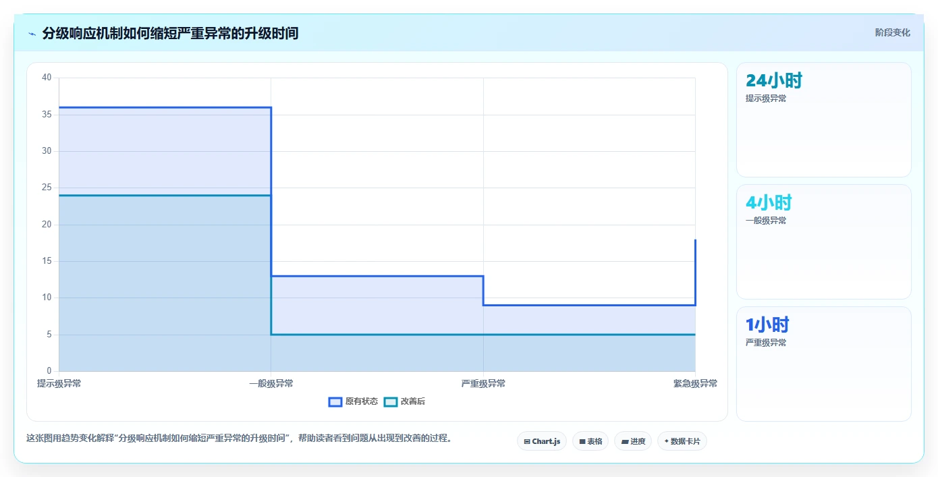Open the 1小时 严重级异常 card
The image size is (938, 477).
click(823, 364)
